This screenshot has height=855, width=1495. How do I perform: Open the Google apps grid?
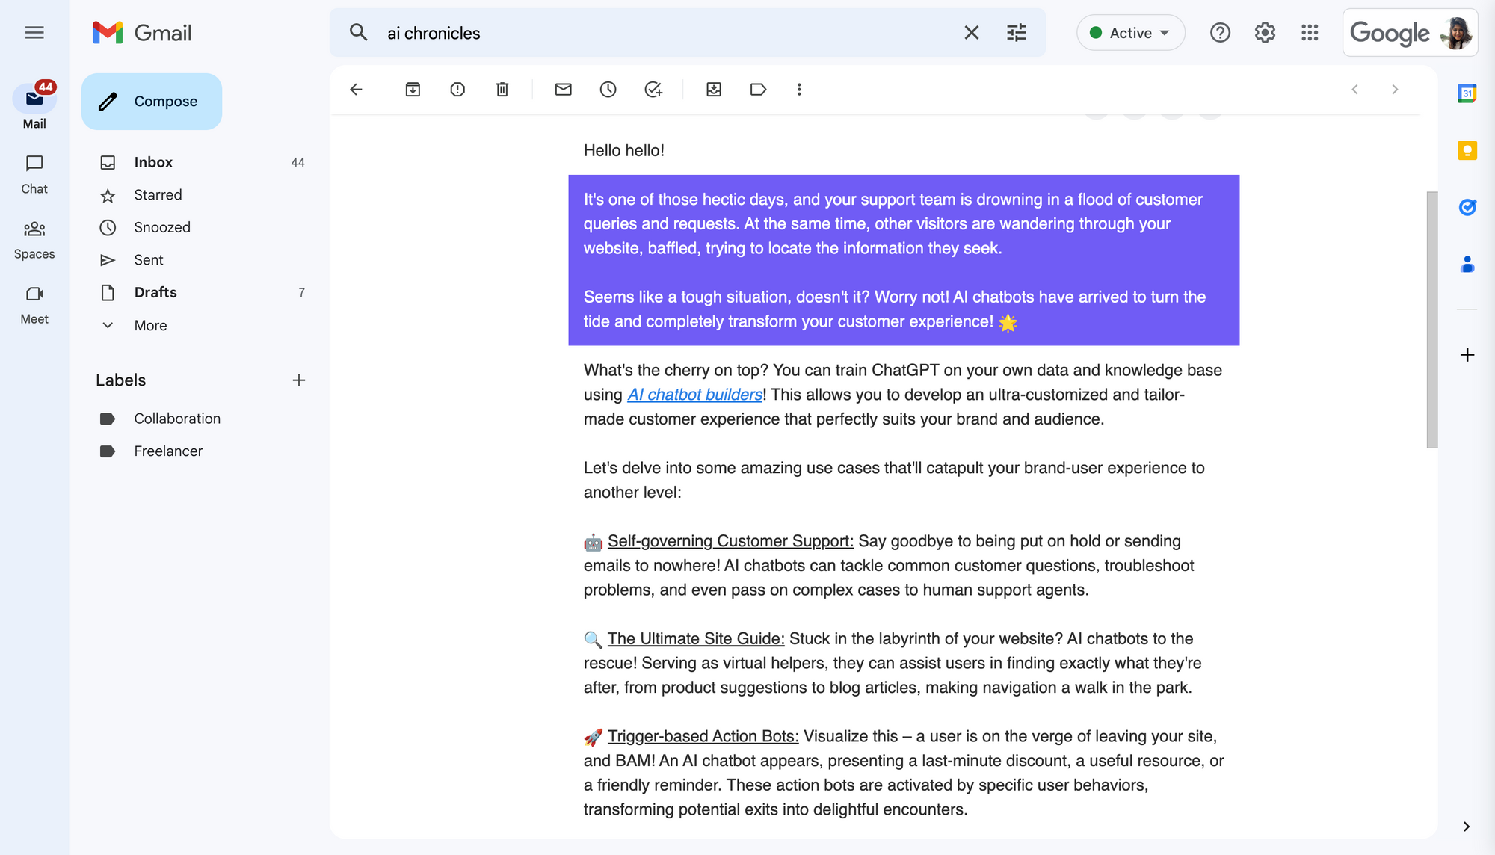(1310, 33)
